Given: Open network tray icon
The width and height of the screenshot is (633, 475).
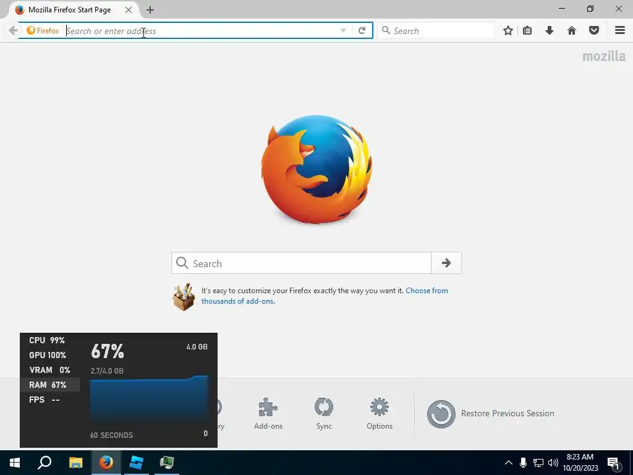Looking at the screenshot, I should coord(538,463).
